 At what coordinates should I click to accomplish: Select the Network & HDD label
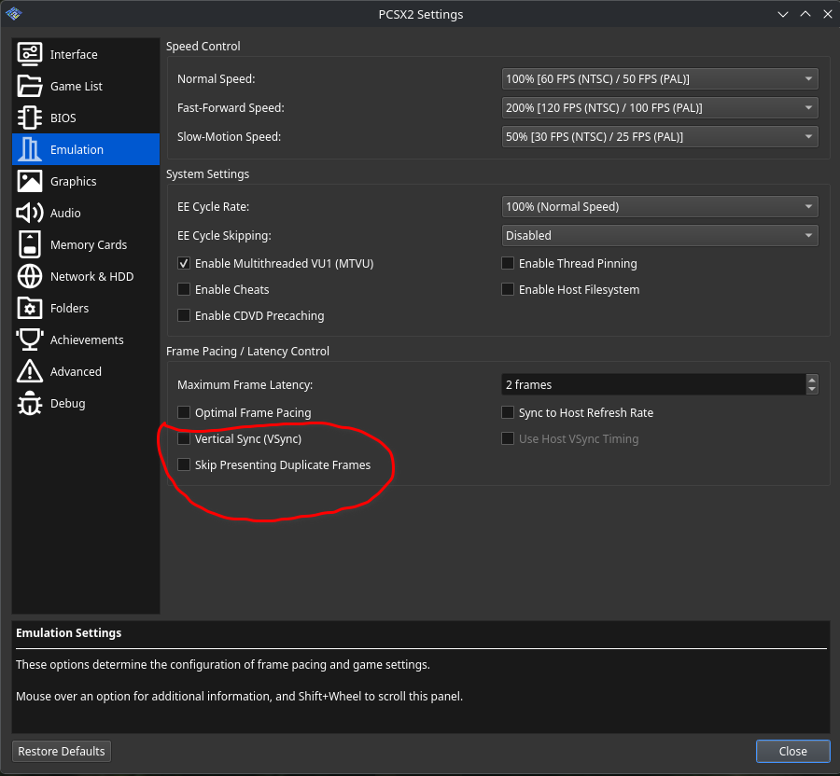[x=92, y=276]
